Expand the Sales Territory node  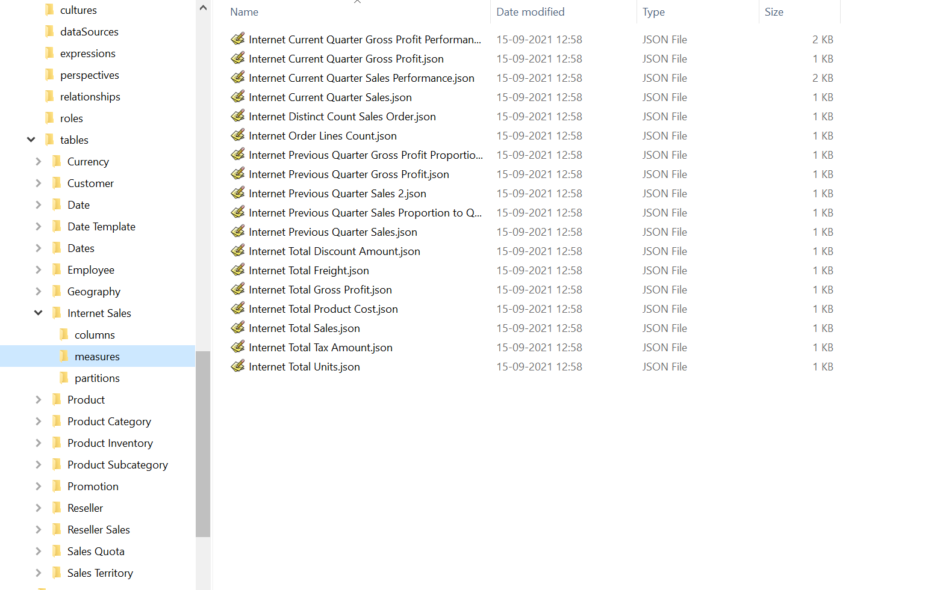point(37,573)
